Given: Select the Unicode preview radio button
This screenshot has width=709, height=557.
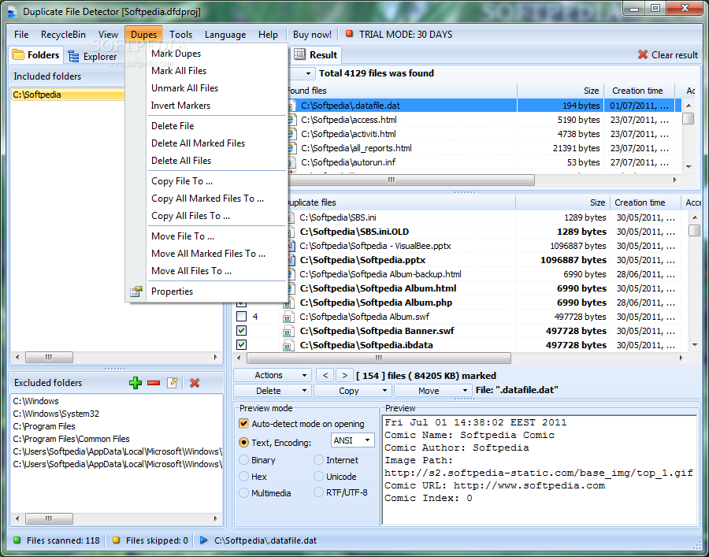Looking at the screenshot, I should pos(319,476).
